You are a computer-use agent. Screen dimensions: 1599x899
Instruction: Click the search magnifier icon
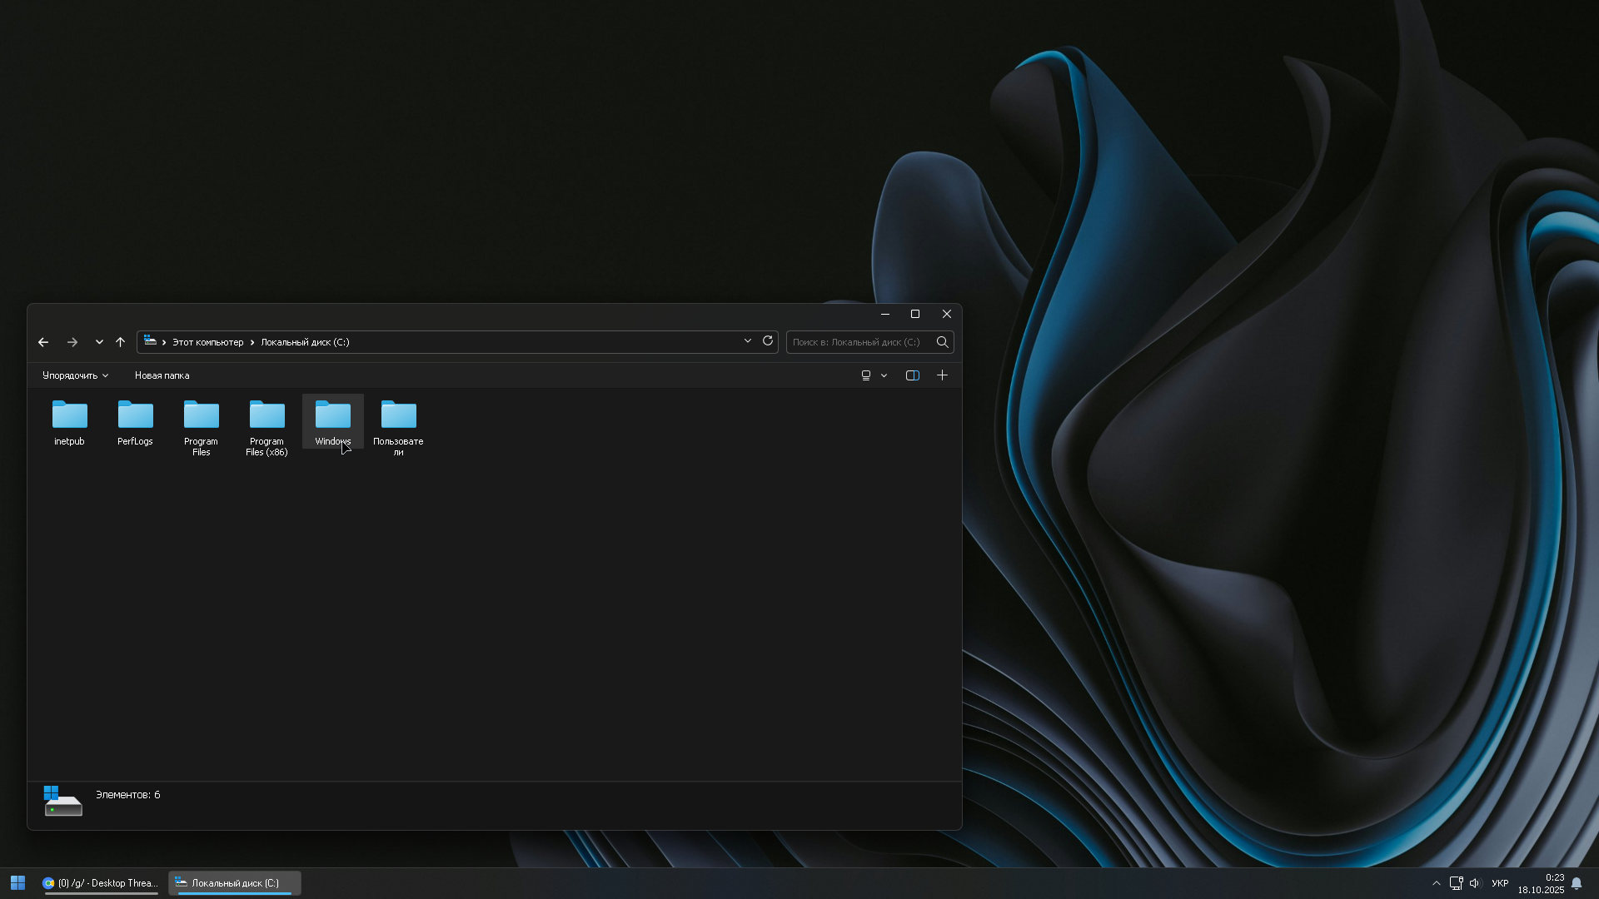click(942, 342)
